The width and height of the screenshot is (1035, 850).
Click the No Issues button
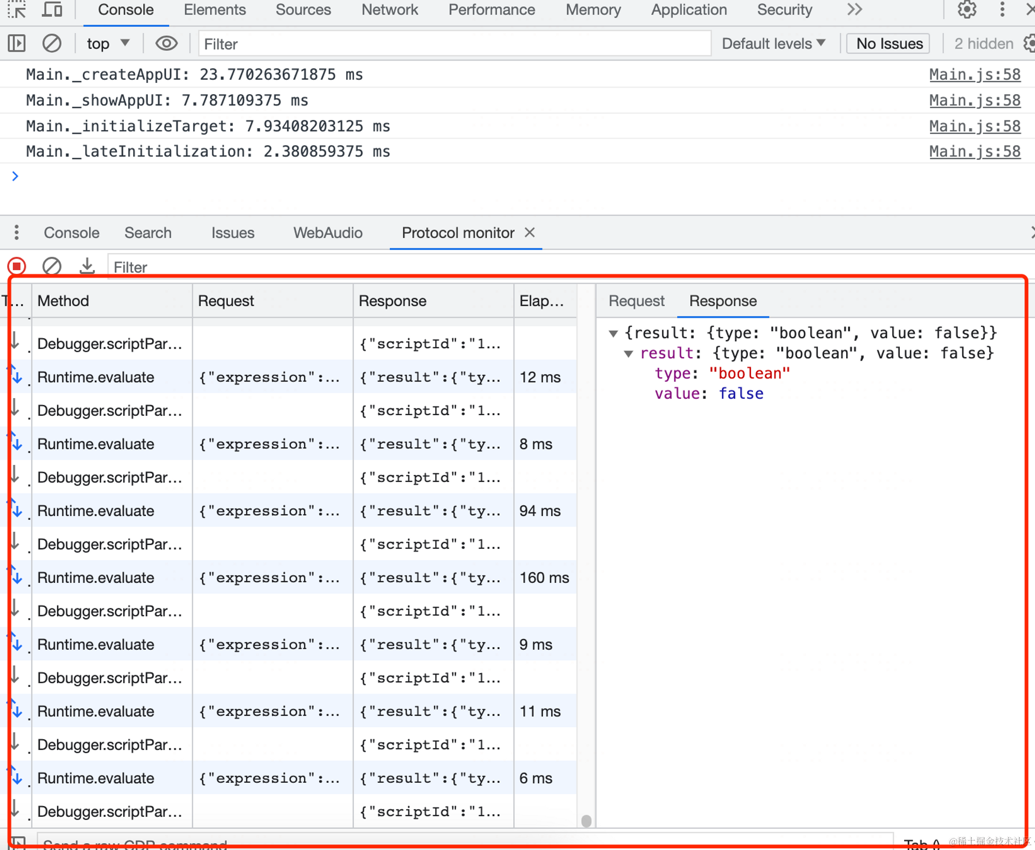[x=887, y=43]
